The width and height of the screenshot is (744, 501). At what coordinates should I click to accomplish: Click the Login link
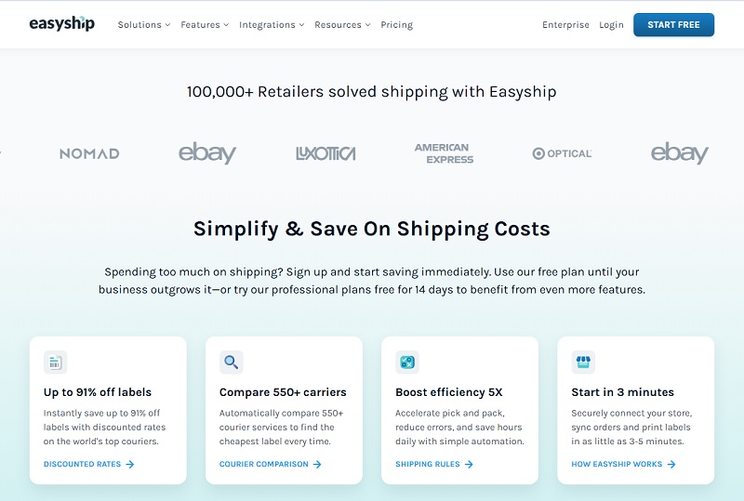[611, 25]
